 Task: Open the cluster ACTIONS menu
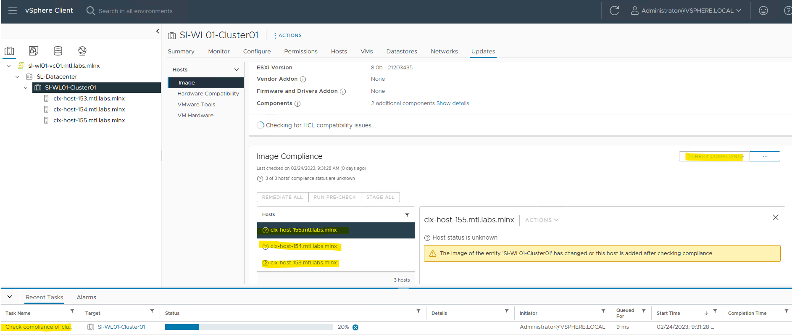(x=288, y=35)
